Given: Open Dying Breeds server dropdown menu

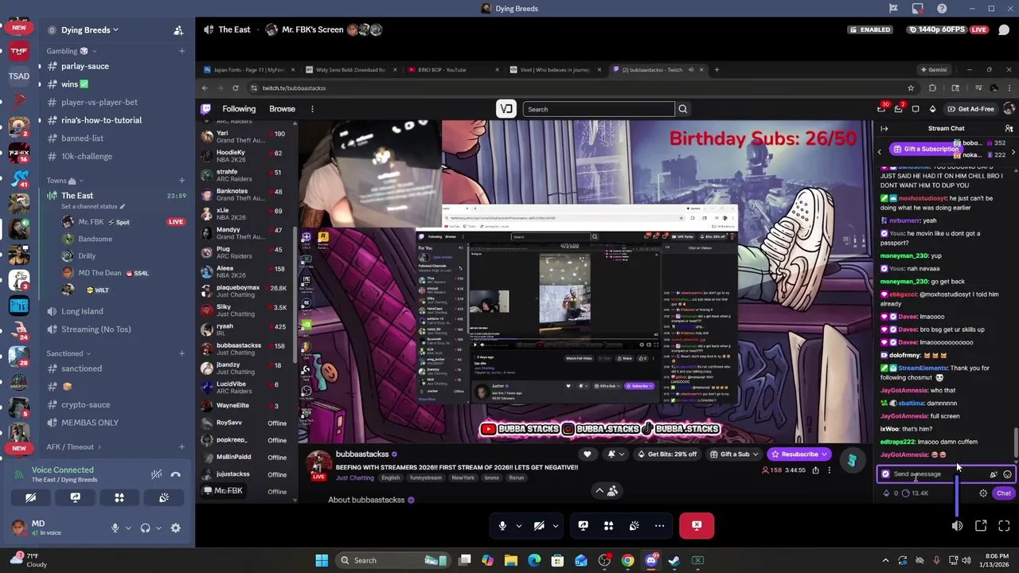Looking at the screenshot, I should click(x=90, y=30).
